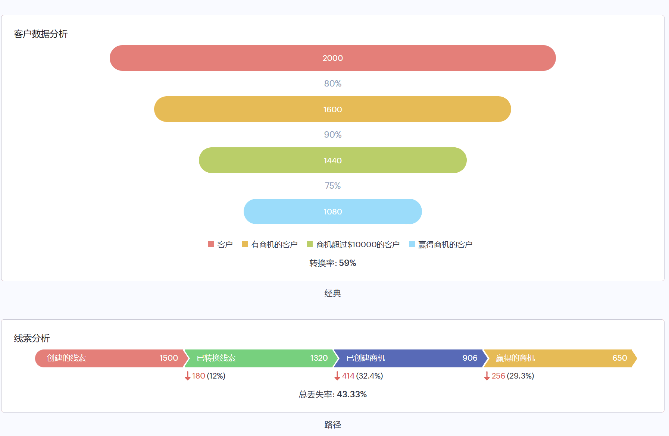Viewport: 669px width, 436px height.
Task: Select the light blue 1080 funnel bar
Action: click(332, 211)
